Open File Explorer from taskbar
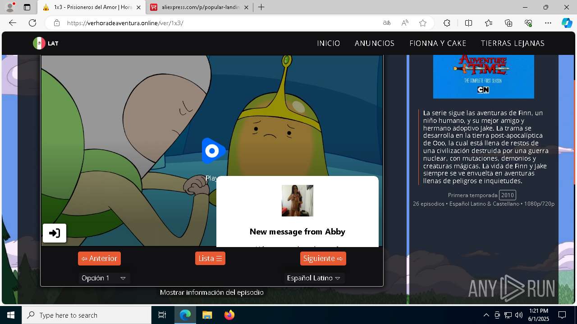Viewport: 577px width, 324px height. click(207, 315)
